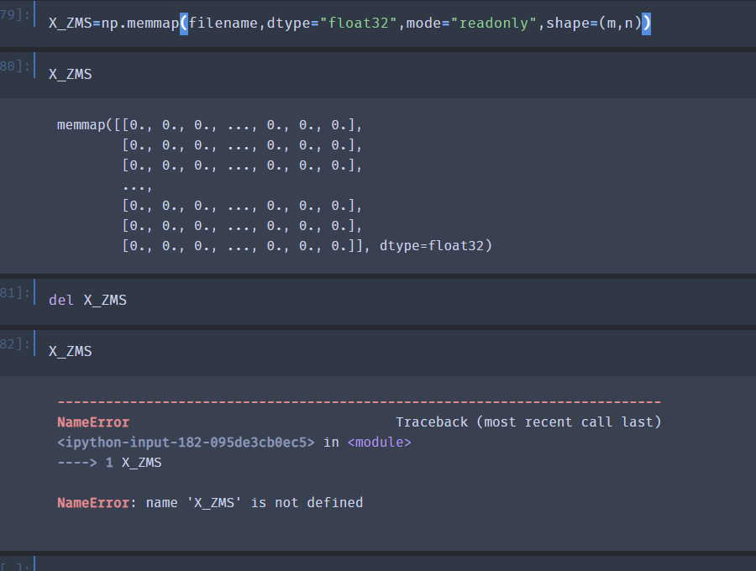Click the '----> 1 X_ZMS' traceback line

point(109,463)
